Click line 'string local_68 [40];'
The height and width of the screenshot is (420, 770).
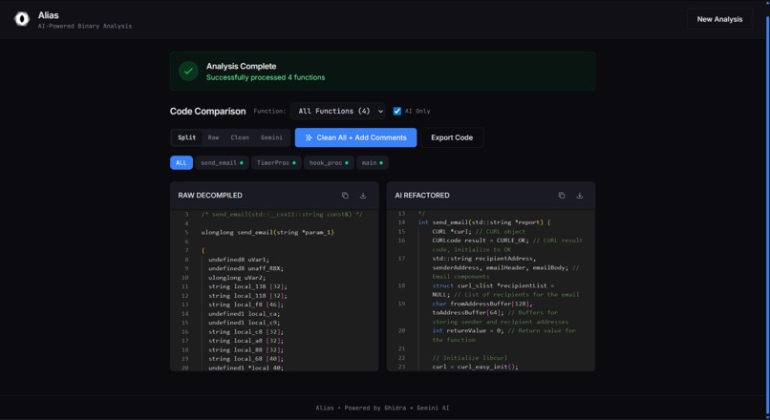[x=246, y=359]
